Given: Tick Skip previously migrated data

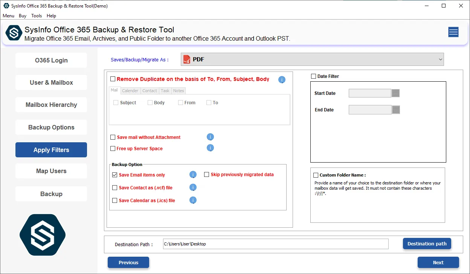Looking at the screenshot, I should (x=207, y=175).
